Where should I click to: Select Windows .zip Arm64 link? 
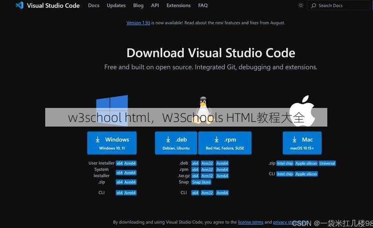pyautogui.click(x=130, y=182)
